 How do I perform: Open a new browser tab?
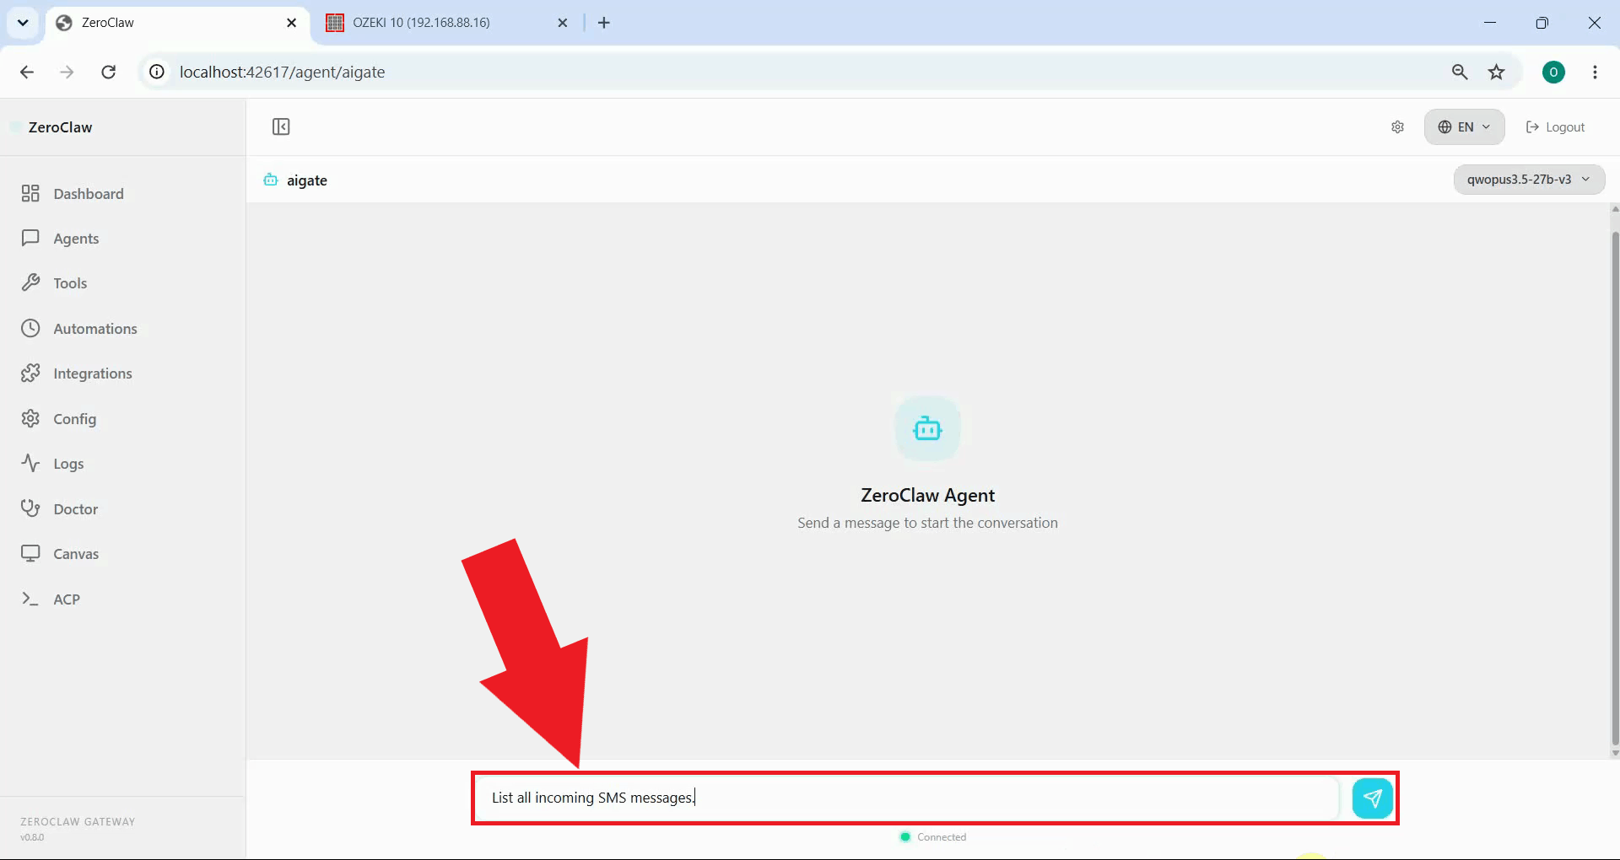coord(603,23)
